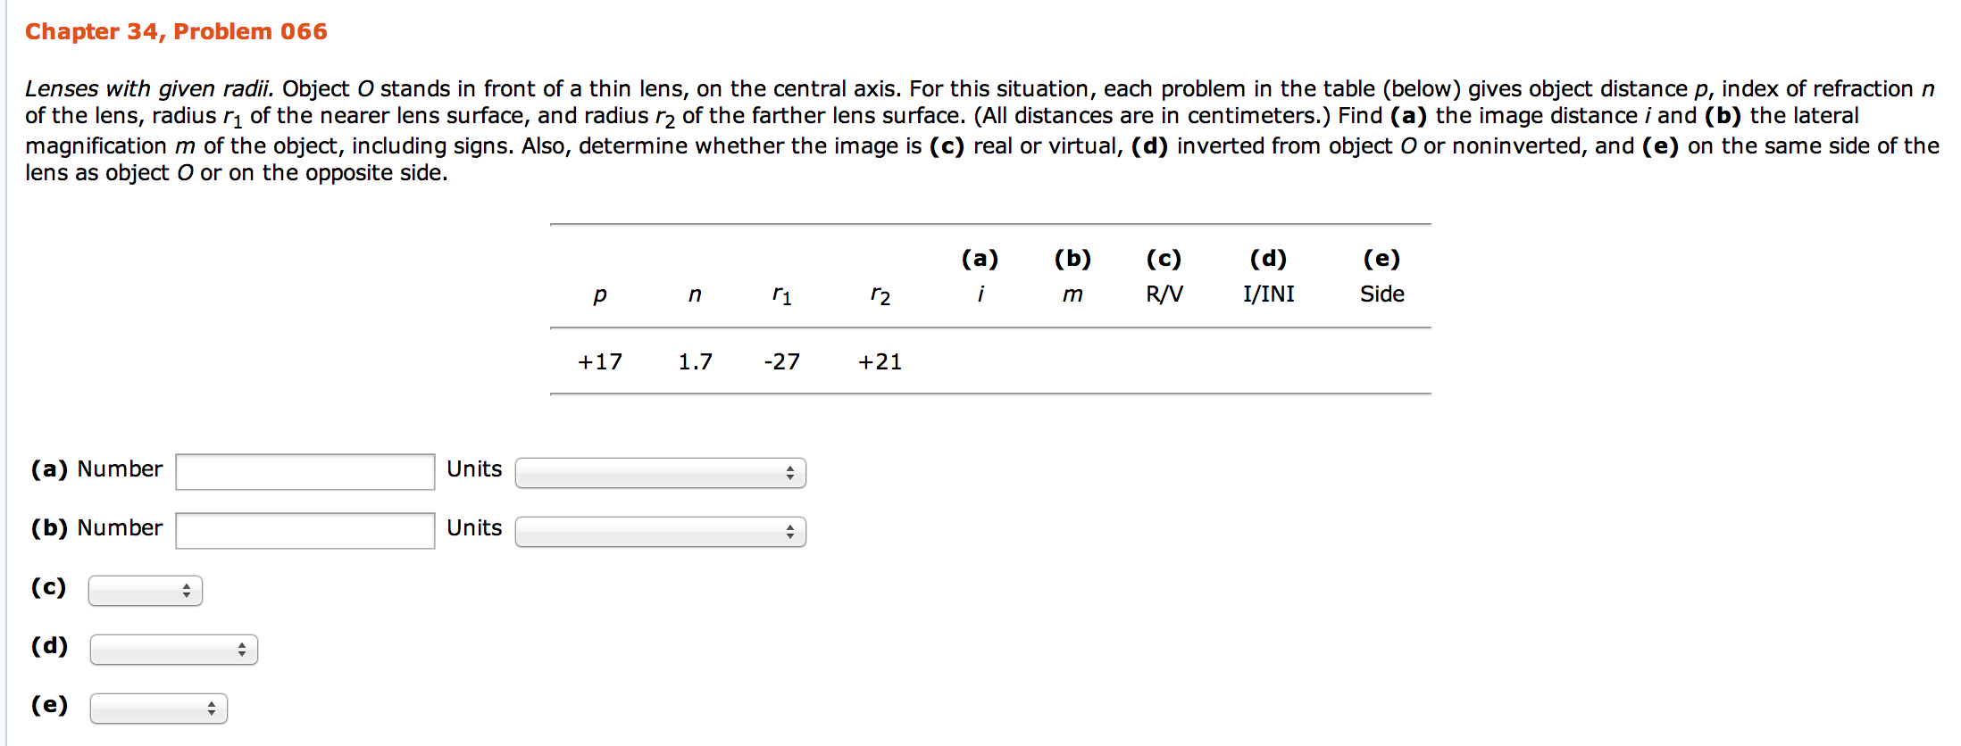Open the part (c) real/virtual dropdown
Screen dimensions: 1961x746
[x=146, y=591]
